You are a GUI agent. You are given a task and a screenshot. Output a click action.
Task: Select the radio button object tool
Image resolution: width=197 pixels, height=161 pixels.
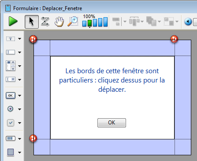click(10, 109)
